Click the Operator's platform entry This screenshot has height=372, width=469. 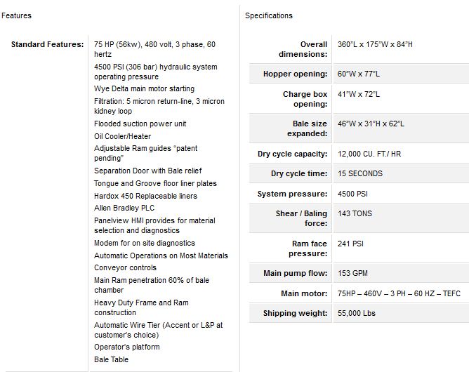click(x=126, y=347)
